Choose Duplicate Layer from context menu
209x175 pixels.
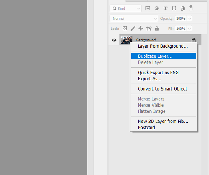(x=164, y=56)
